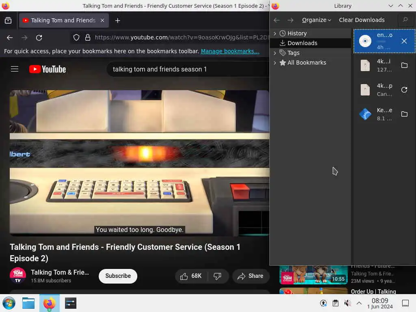Select the 4k...i download entry
The width and height of the screenshot is (416, 312).
(x=384, y=65)
